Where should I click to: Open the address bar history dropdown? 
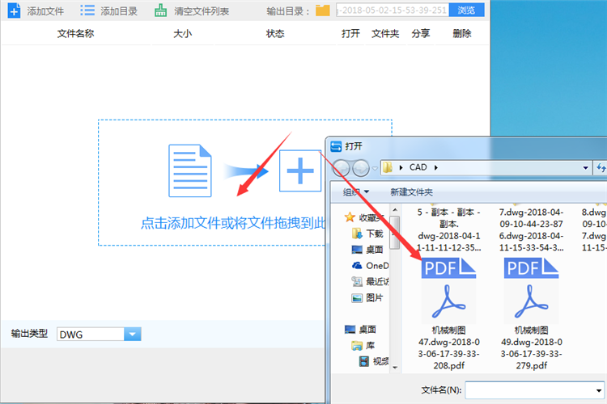(x=586, y=168)
